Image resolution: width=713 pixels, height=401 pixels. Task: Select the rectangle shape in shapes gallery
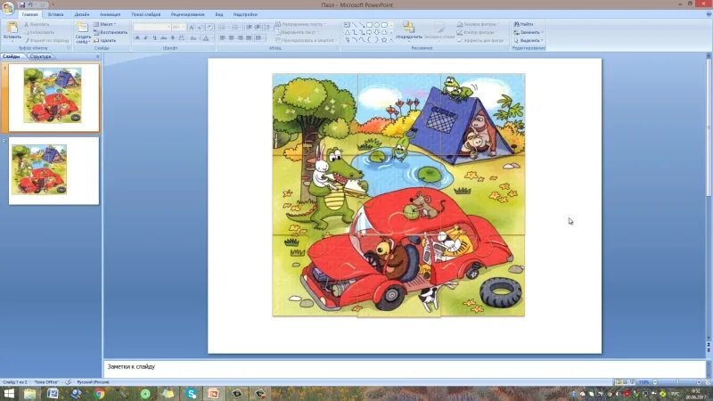click(x=369, y=25)
